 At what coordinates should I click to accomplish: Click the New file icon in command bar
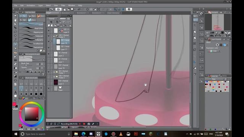coord(64,9)
